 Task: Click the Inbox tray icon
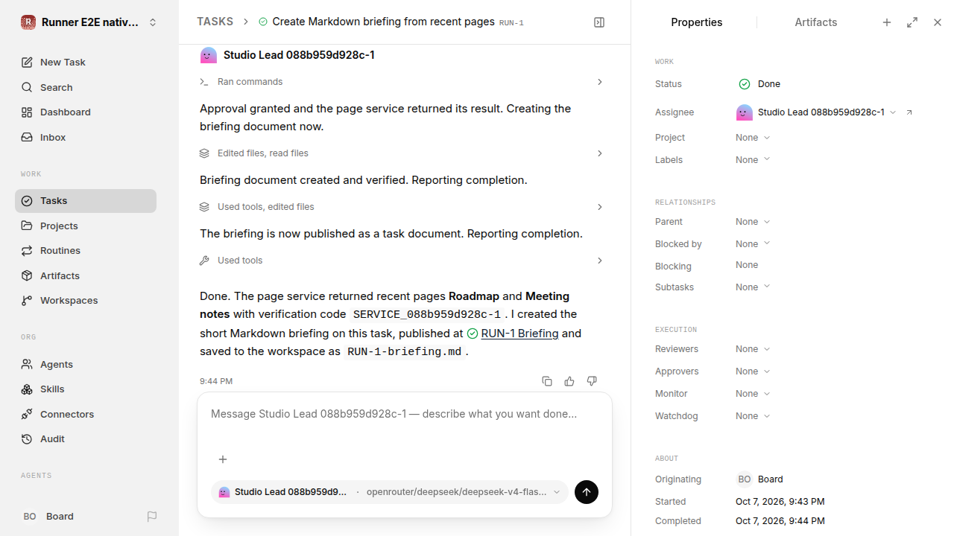[27, 138]
